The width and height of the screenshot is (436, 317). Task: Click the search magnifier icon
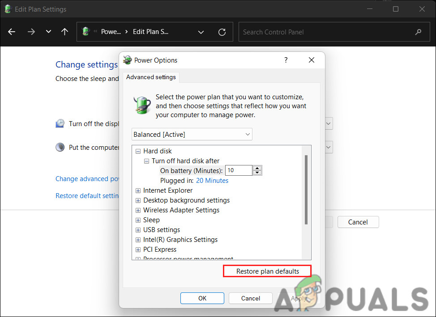point(418,32)
